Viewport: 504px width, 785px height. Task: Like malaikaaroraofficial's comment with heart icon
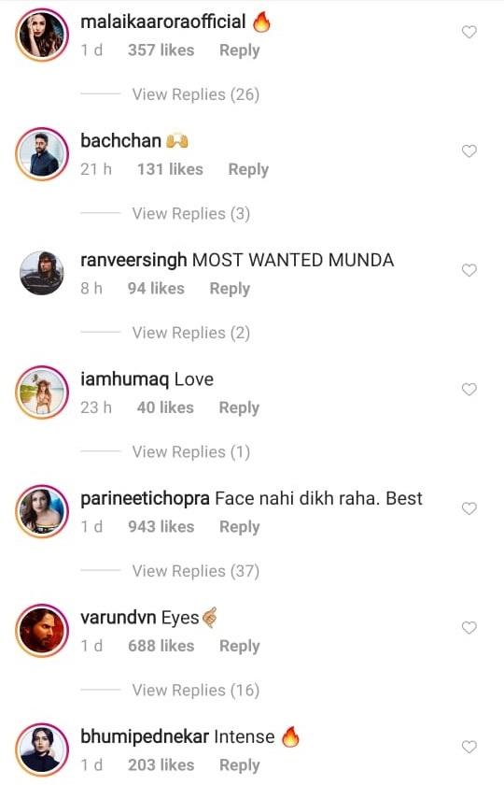469,32
